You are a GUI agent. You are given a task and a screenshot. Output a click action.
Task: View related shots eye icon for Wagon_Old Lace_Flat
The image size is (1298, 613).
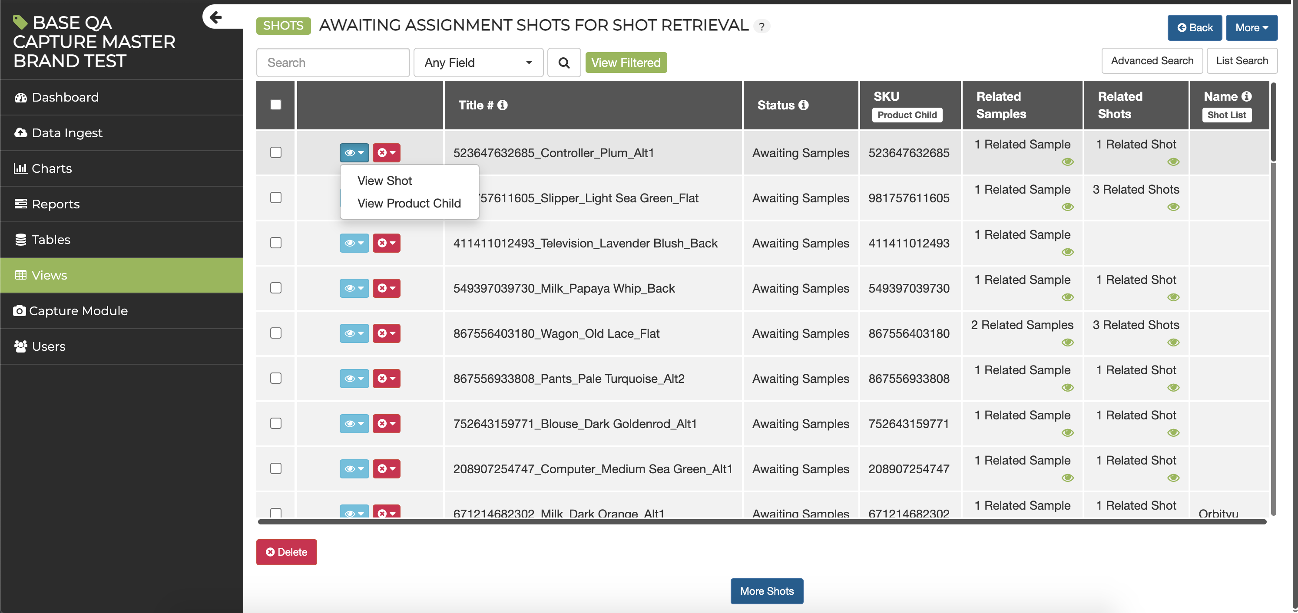click(x=1173, y=343)
